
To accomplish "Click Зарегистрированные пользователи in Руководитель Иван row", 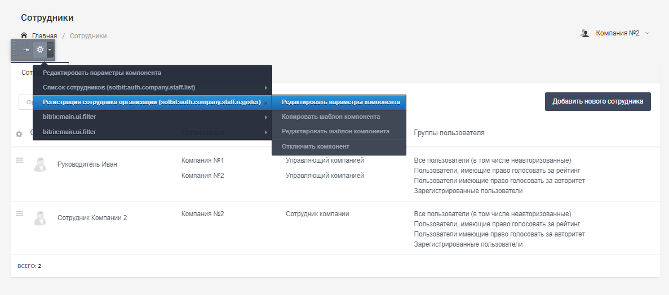I will click(x=468, y=191).
